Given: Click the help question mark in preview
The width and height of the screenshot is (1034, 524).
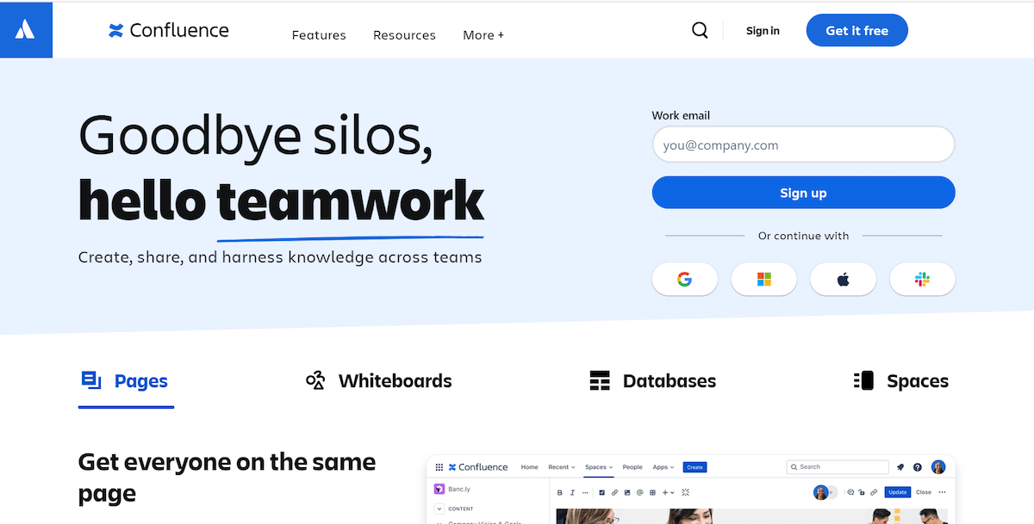Looking at the screenshot, I should 918,467.
